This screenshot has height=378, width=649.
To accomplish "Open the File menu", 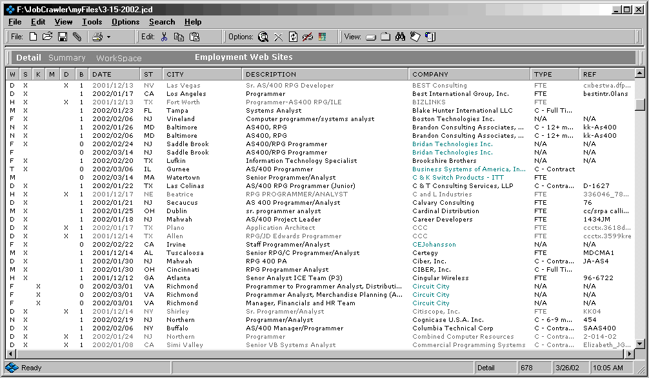I will [15, 22].
